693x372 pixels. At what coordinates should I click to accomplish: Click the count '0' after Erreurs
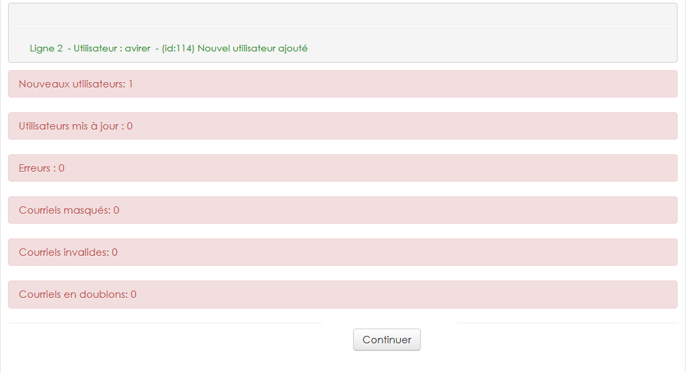point(62,168)
